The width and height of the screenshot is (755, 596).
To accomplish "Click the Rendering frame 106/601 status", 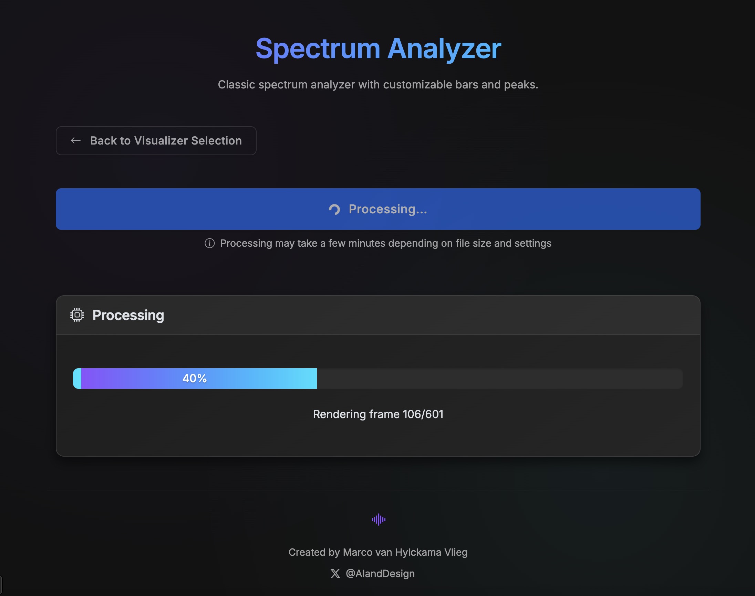I will (378, 414).
